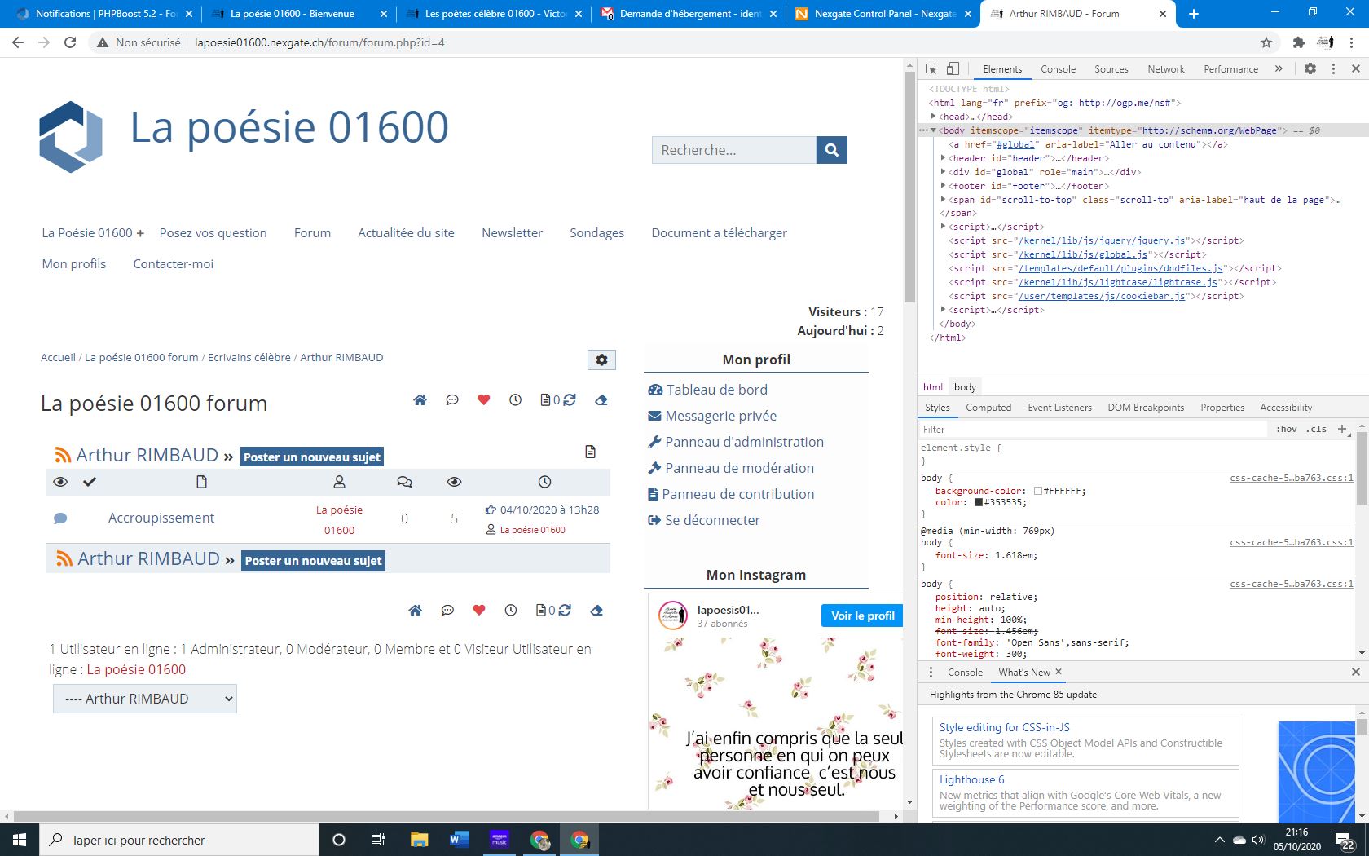This screenshot has width=1369, height=856.
Task: Expand the header element node
Action: click(943, 158)
